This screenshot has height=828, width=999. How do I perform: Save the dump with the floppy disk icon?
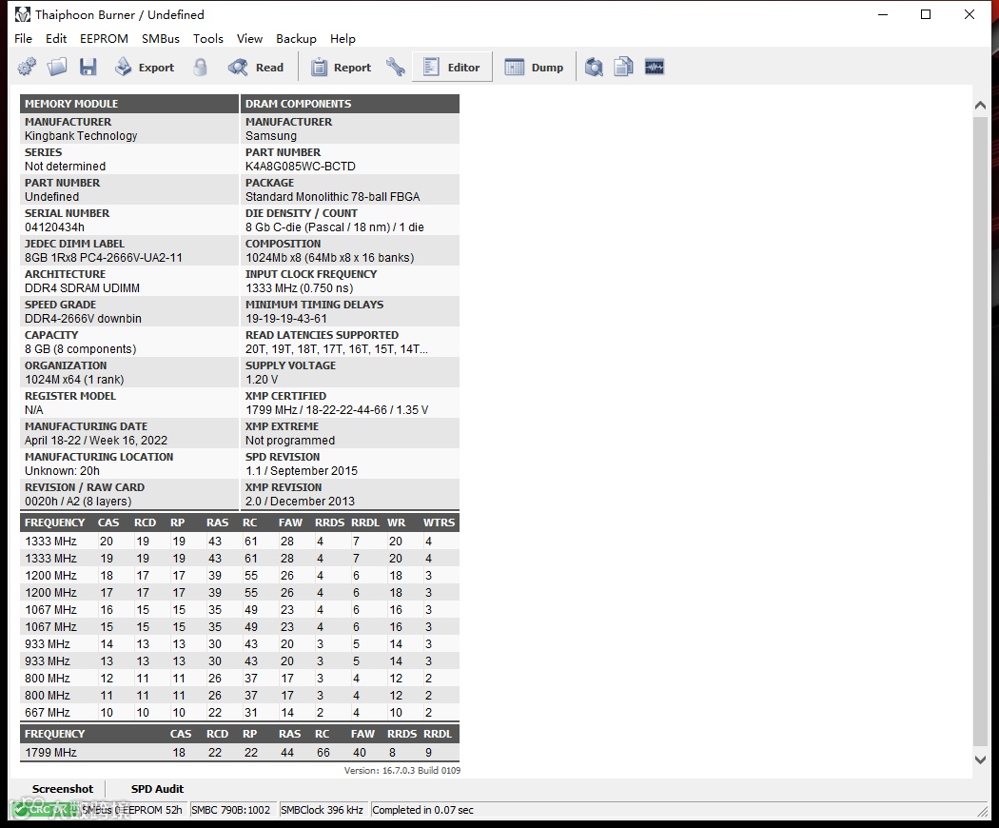88,67
